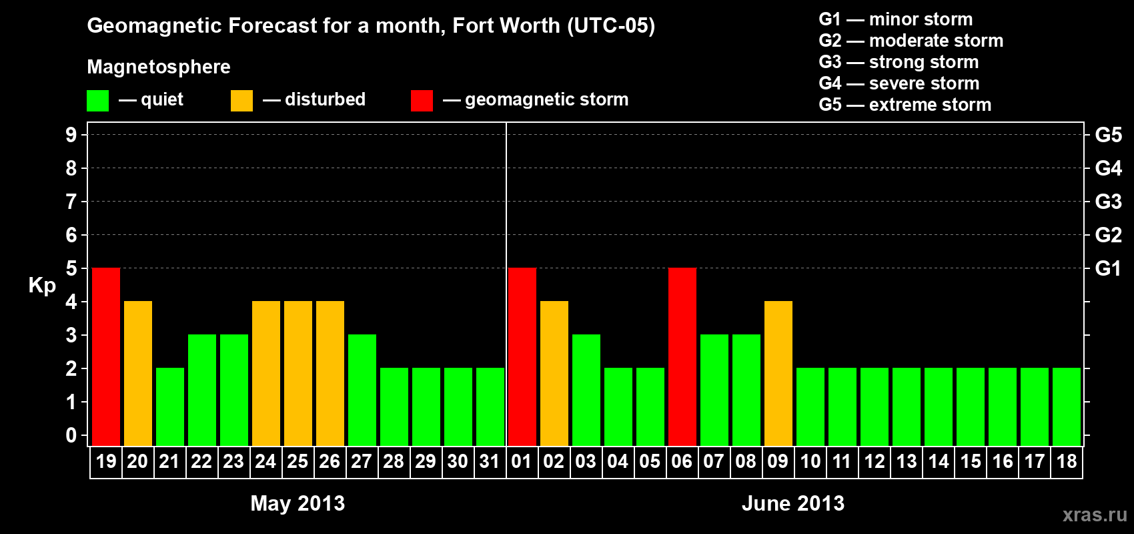Select the green bar for June 18

point(1067,407)
